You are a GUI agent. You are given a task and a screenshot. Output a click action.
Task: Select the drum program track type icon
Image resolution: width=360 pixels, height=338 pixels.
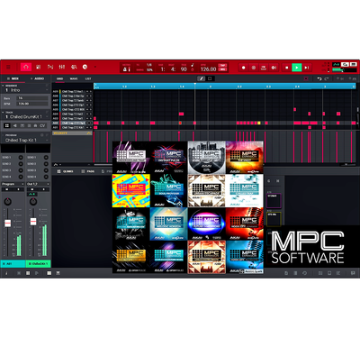7,125
